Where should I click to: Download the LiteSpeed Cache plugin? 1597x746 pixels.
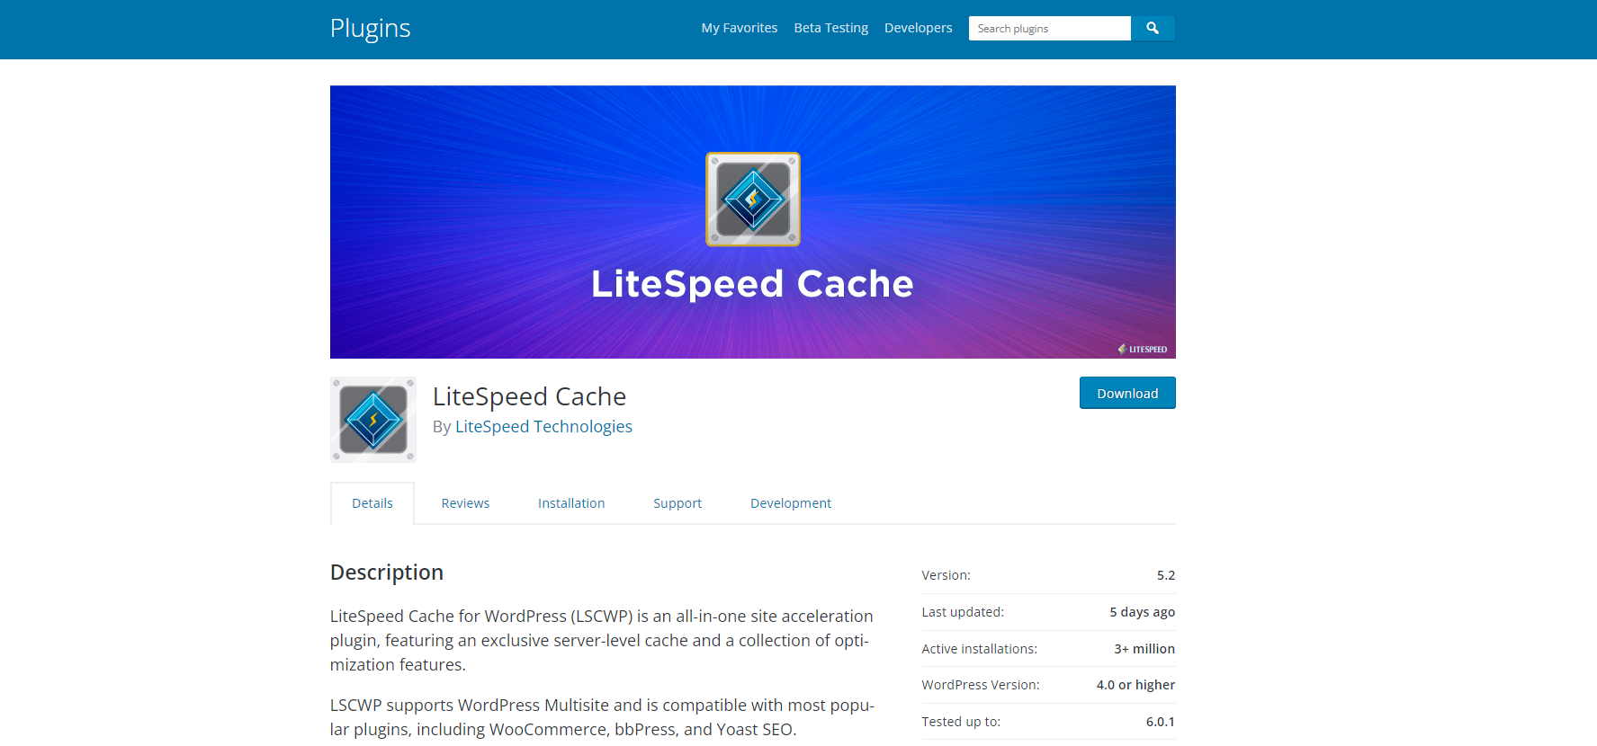(x=1127, y=393)
